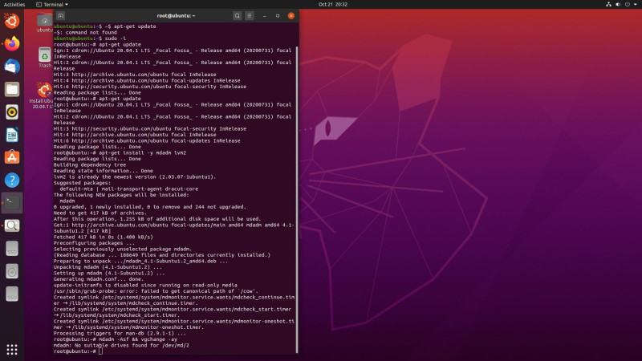Open the ubuntu home folder on desktop

(x=44, y=22)
